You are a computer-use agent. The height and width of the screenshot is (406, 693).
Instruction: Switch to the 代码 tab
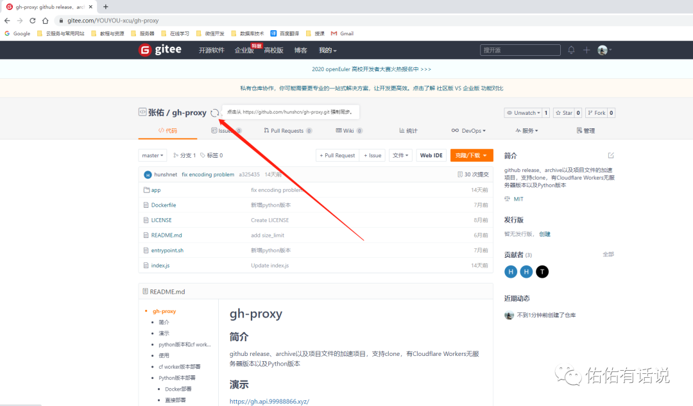(167, 131)
